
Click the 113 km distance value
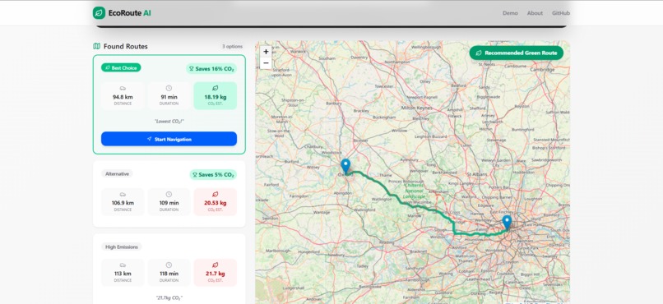(123, 274)
